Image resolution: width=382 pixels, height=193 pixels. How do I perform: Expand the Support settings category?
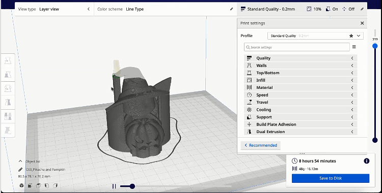301,117
